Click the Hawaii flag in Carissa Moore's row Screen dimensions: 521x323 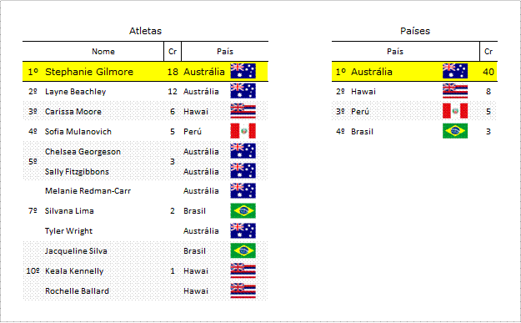(x=243, y=111)
